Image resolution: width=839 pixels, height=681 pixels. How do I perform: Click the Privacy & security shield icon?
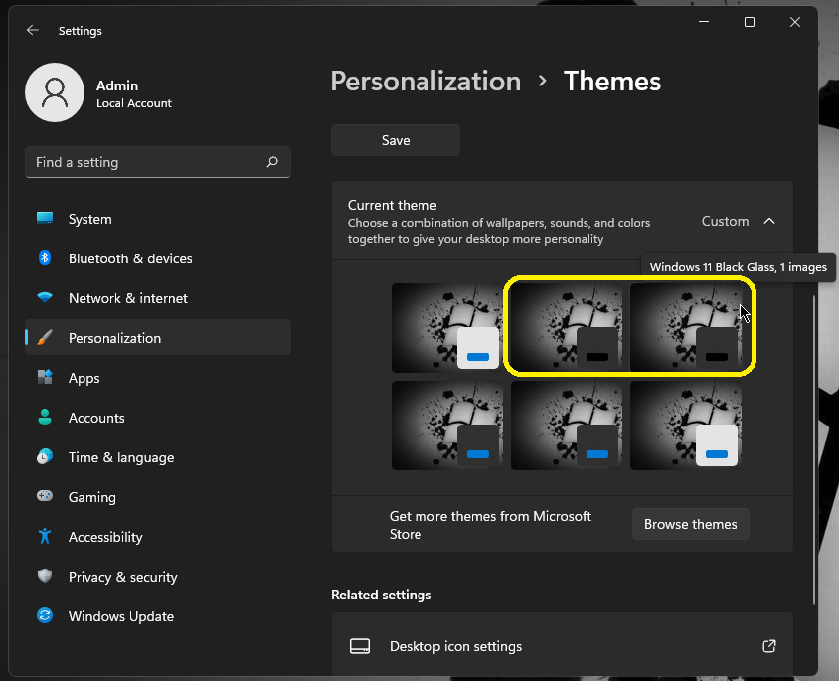45,576
